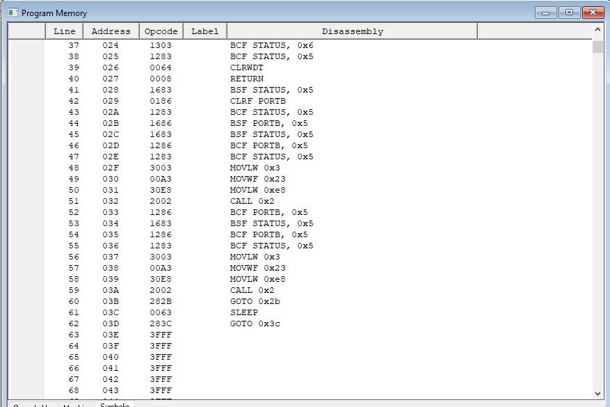610x407 pixels.
Task: Select BSF PORTB, 0x5 disassembly
Action: click(x=268, y=123)
